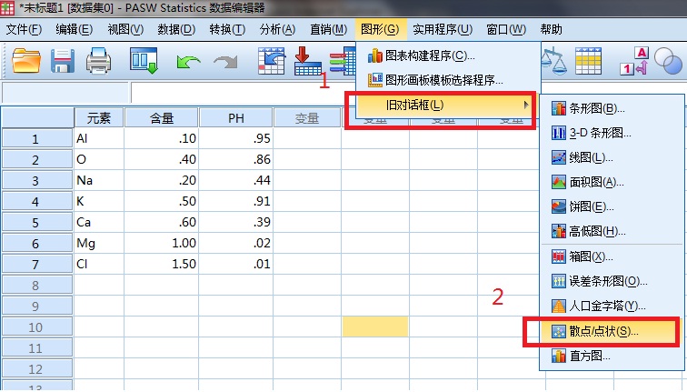Screen dimensions: 687x392
Task: Select the 元素 column header
Action: pyautogui.click(x=99, y=118)
